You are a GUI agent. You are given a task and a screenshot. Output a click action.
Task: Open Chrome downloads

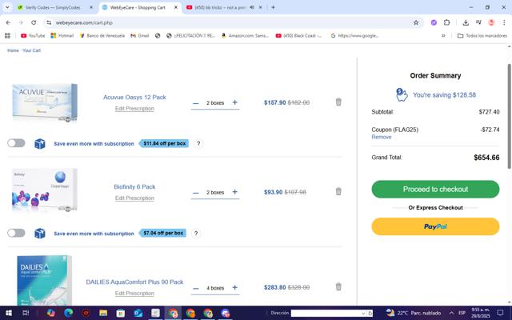(466, 22)
